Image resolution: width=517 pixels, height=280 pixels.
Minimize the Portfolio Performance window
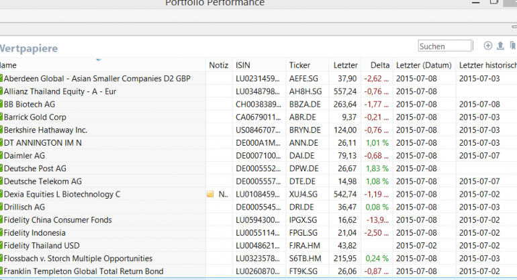click(x=477, y=3)
